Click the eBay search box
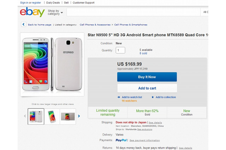226x150 pixels. pos(133,12)
